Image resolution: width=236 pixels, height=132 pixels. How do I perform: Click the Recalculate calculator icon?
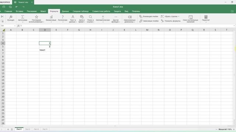tap(206, 17)
